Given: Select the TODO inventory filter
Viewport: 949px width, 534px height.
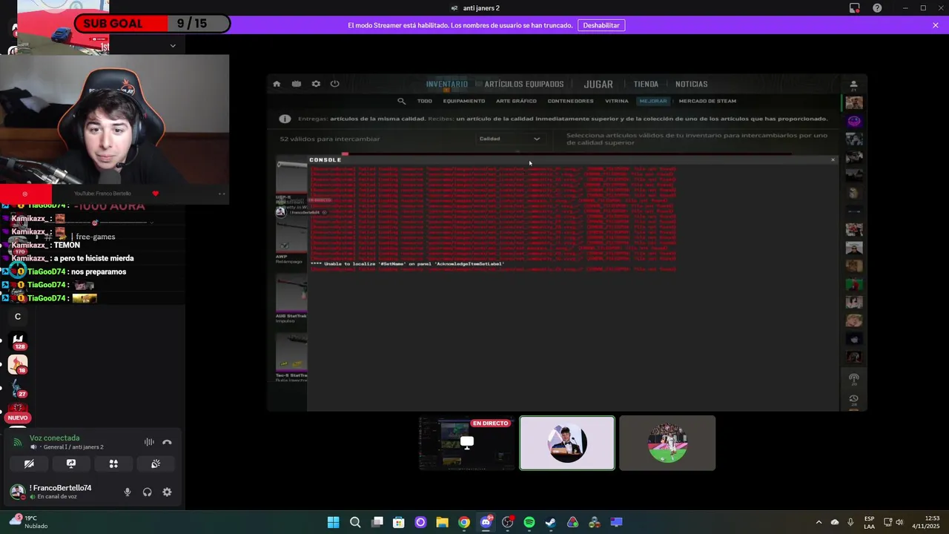Looking at the screenshot, I should tap(425, 101).
